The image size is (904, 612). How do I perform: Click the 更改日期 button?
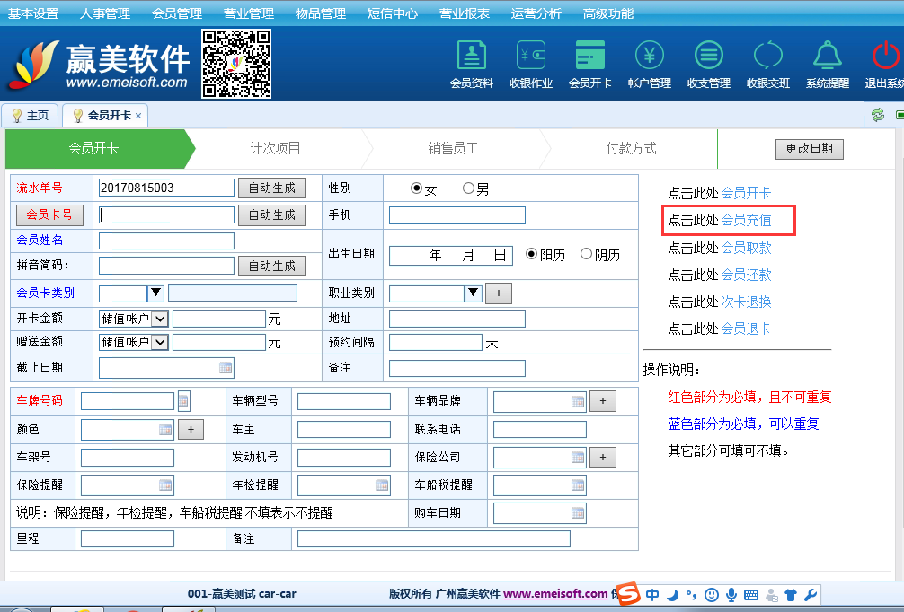[809, 149]
